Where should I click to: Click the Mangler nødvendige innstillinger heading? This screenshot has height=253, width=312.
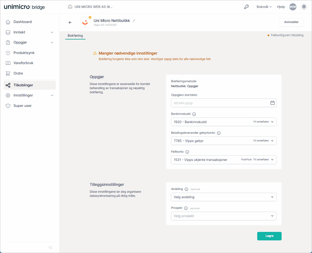[x=128, y=53]
